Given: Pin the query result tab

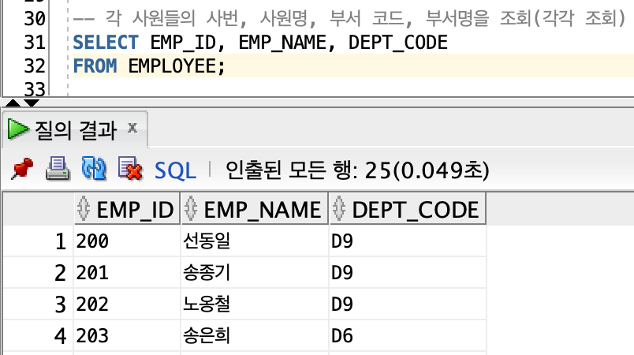Looking at the screenshot, I should point(22,169).
